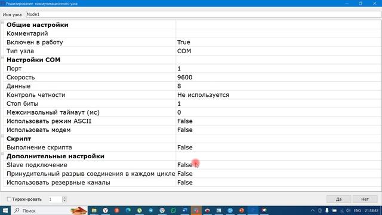
Task: Toggle Использовать резервные каналы value False
Action: coord(278,183)
